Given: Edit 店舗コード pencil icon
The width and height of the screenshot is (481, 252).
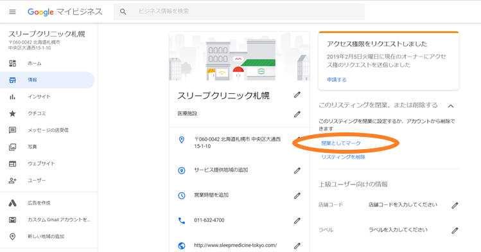Looking at the screenshot, I should click(x=455, y=205).
